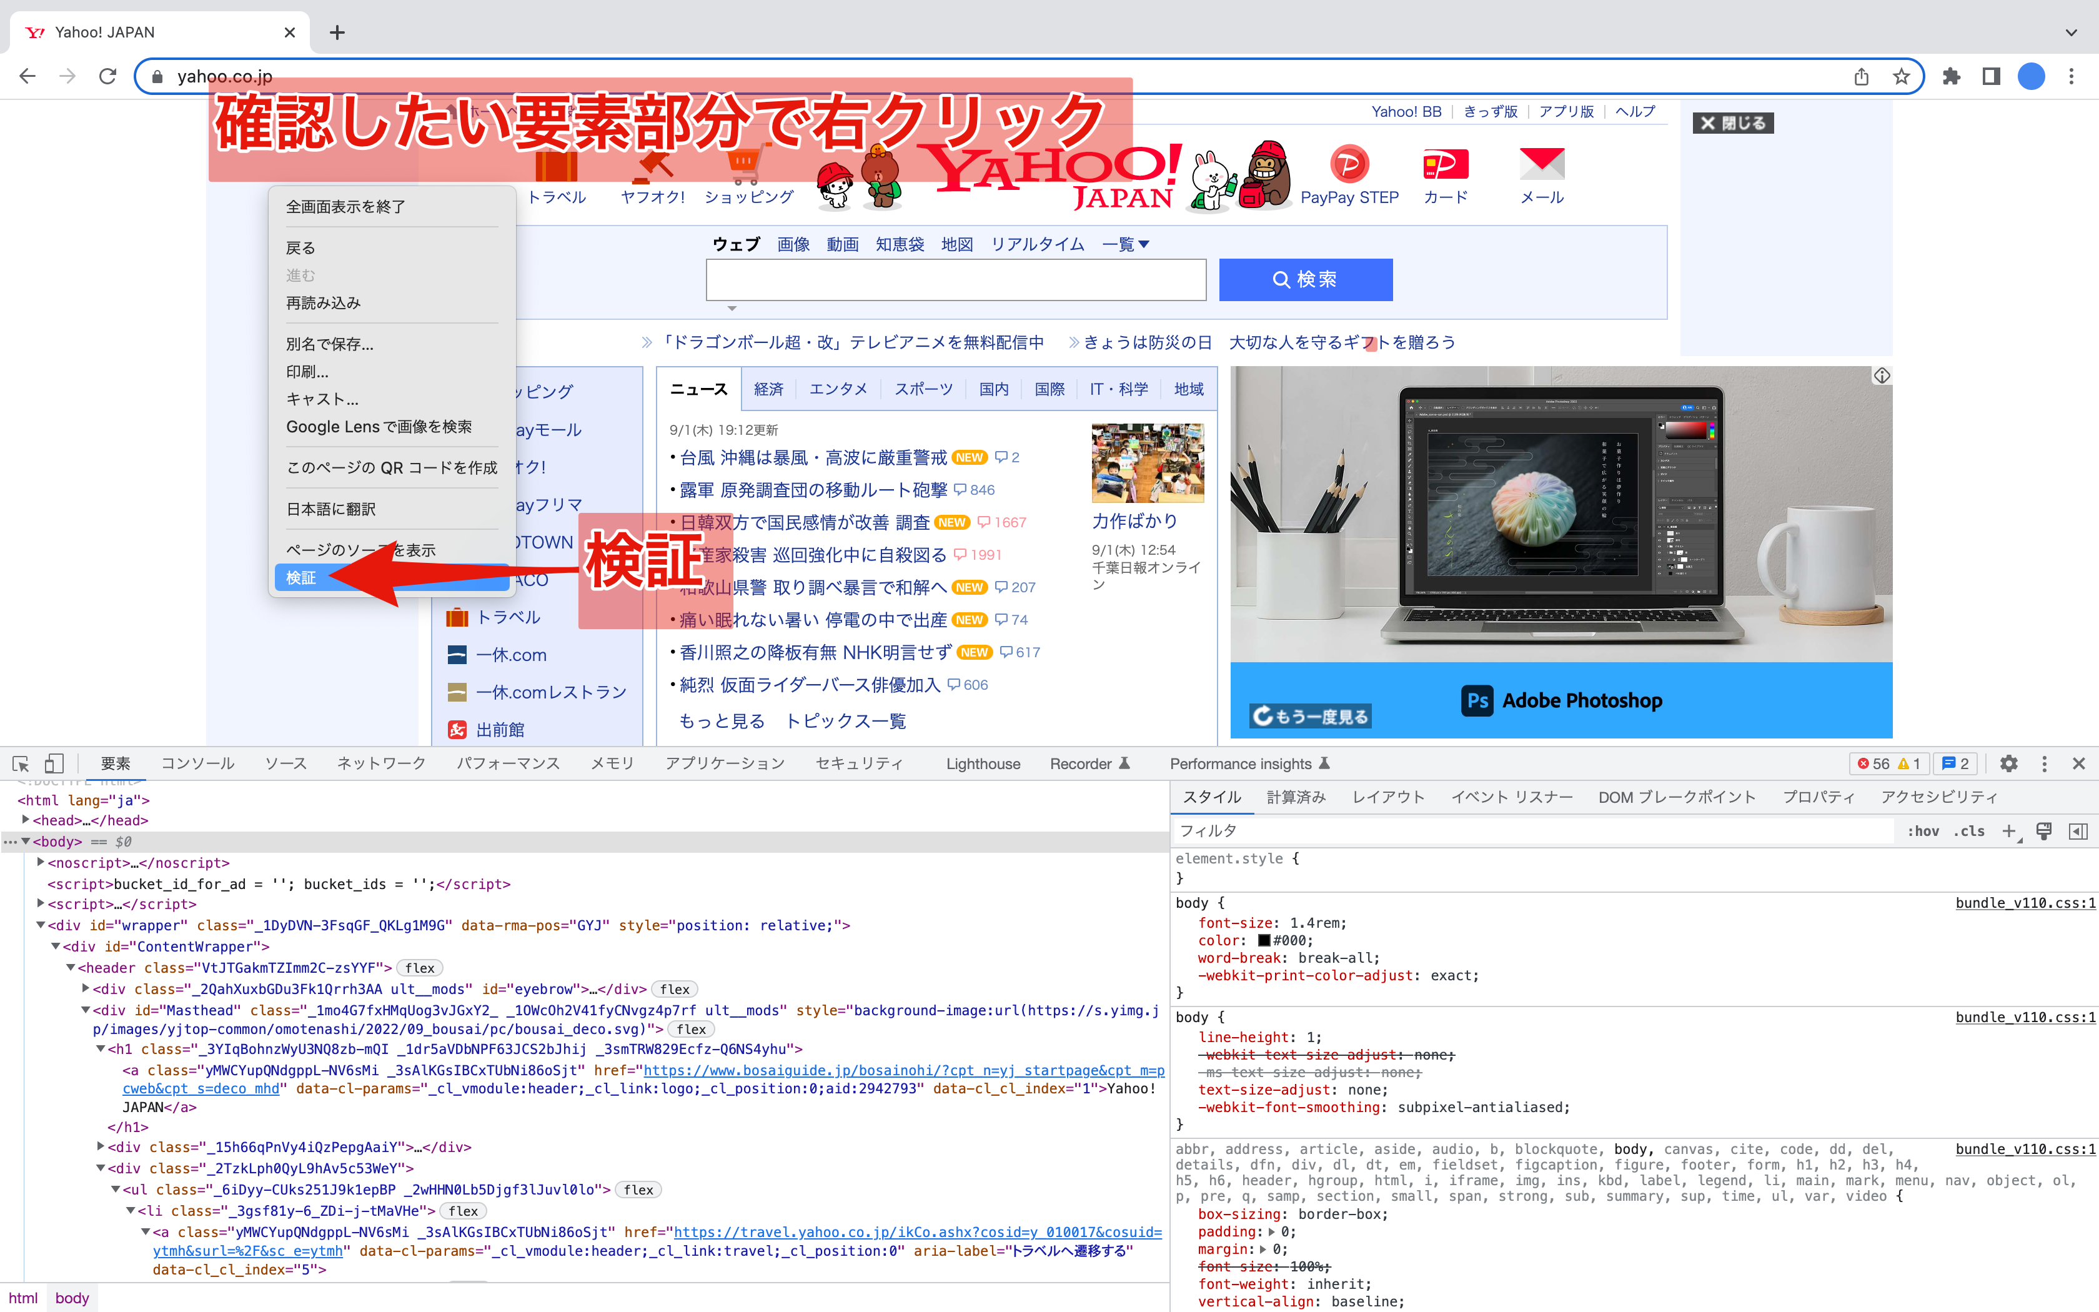Click the トラベル suitcase icon in sidebar
Image resolution: width=2099 pixels, height=1312 pixels.
pos(457,617)
